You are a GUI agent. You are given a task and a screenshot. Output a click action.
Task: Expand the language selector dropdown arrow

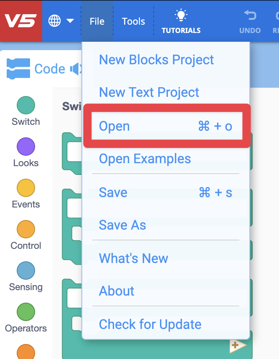(70, 20)
